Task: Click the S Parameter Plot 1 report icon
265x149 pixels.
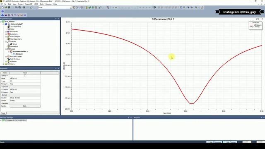Action: pos(11,51)
